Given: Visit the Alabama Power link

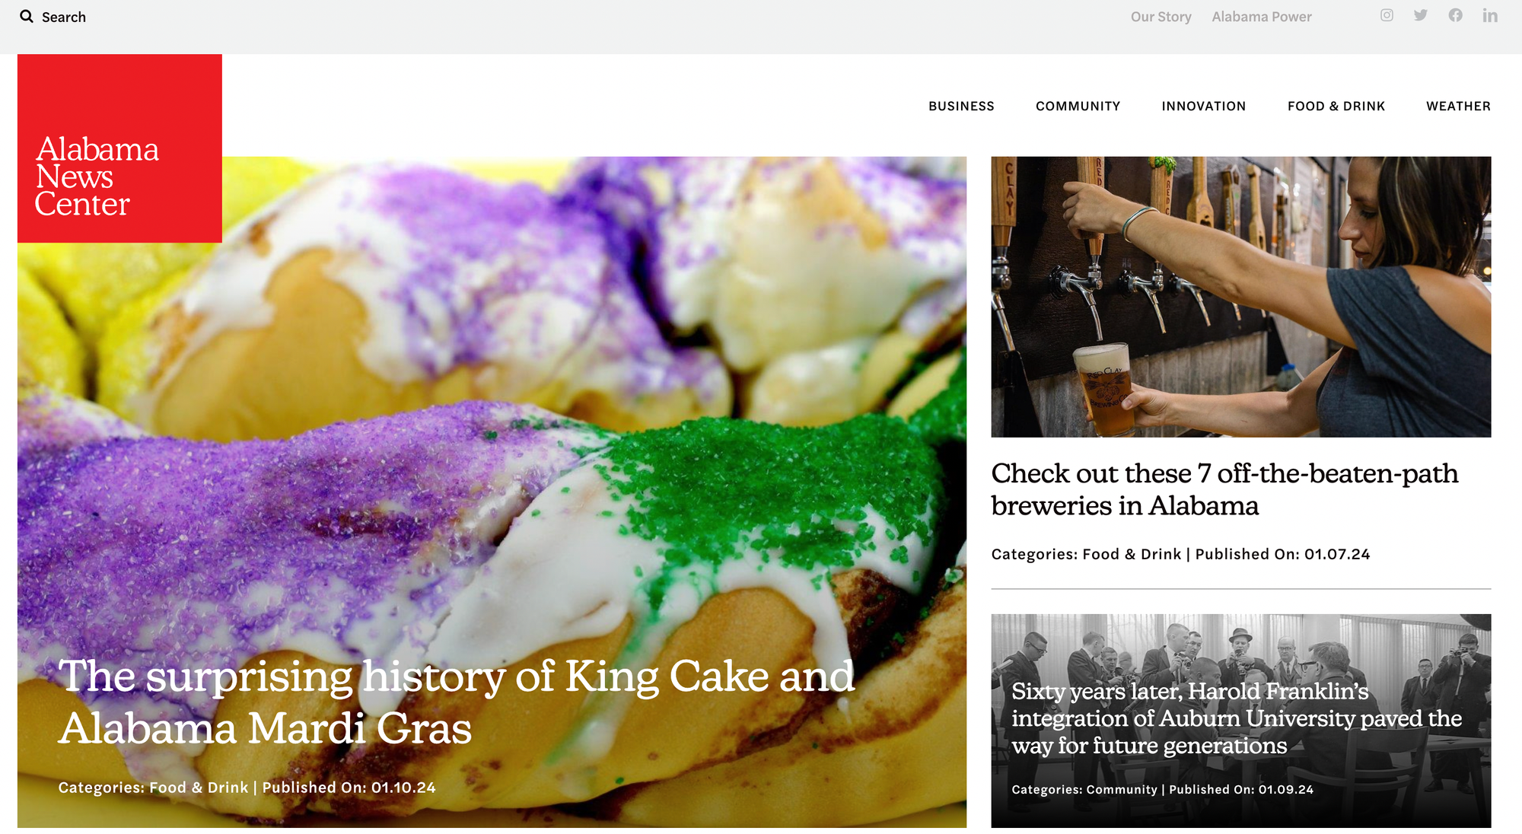Looking at the screenshot, I should [x=1261, y=17].
